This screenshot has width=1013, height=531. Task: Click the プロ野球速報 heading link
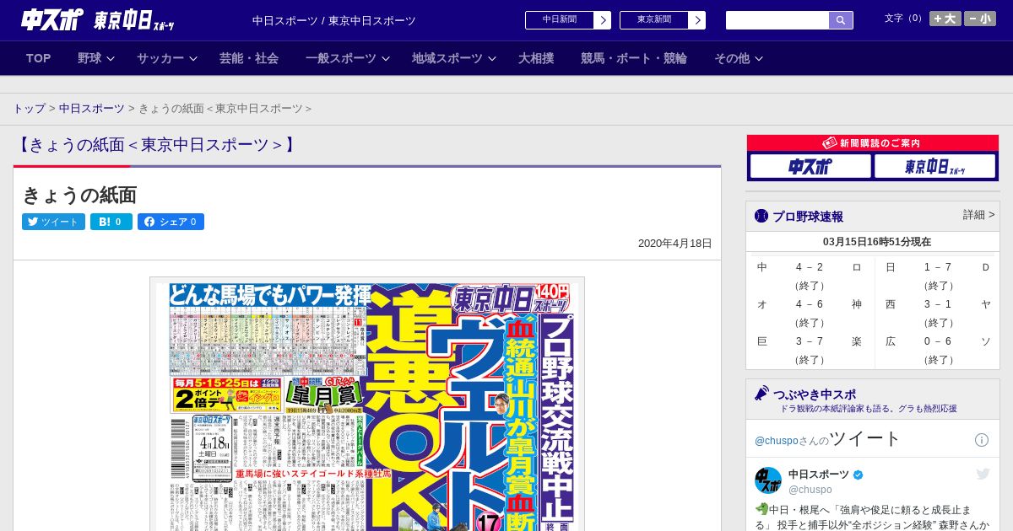(x=808, y=217)
